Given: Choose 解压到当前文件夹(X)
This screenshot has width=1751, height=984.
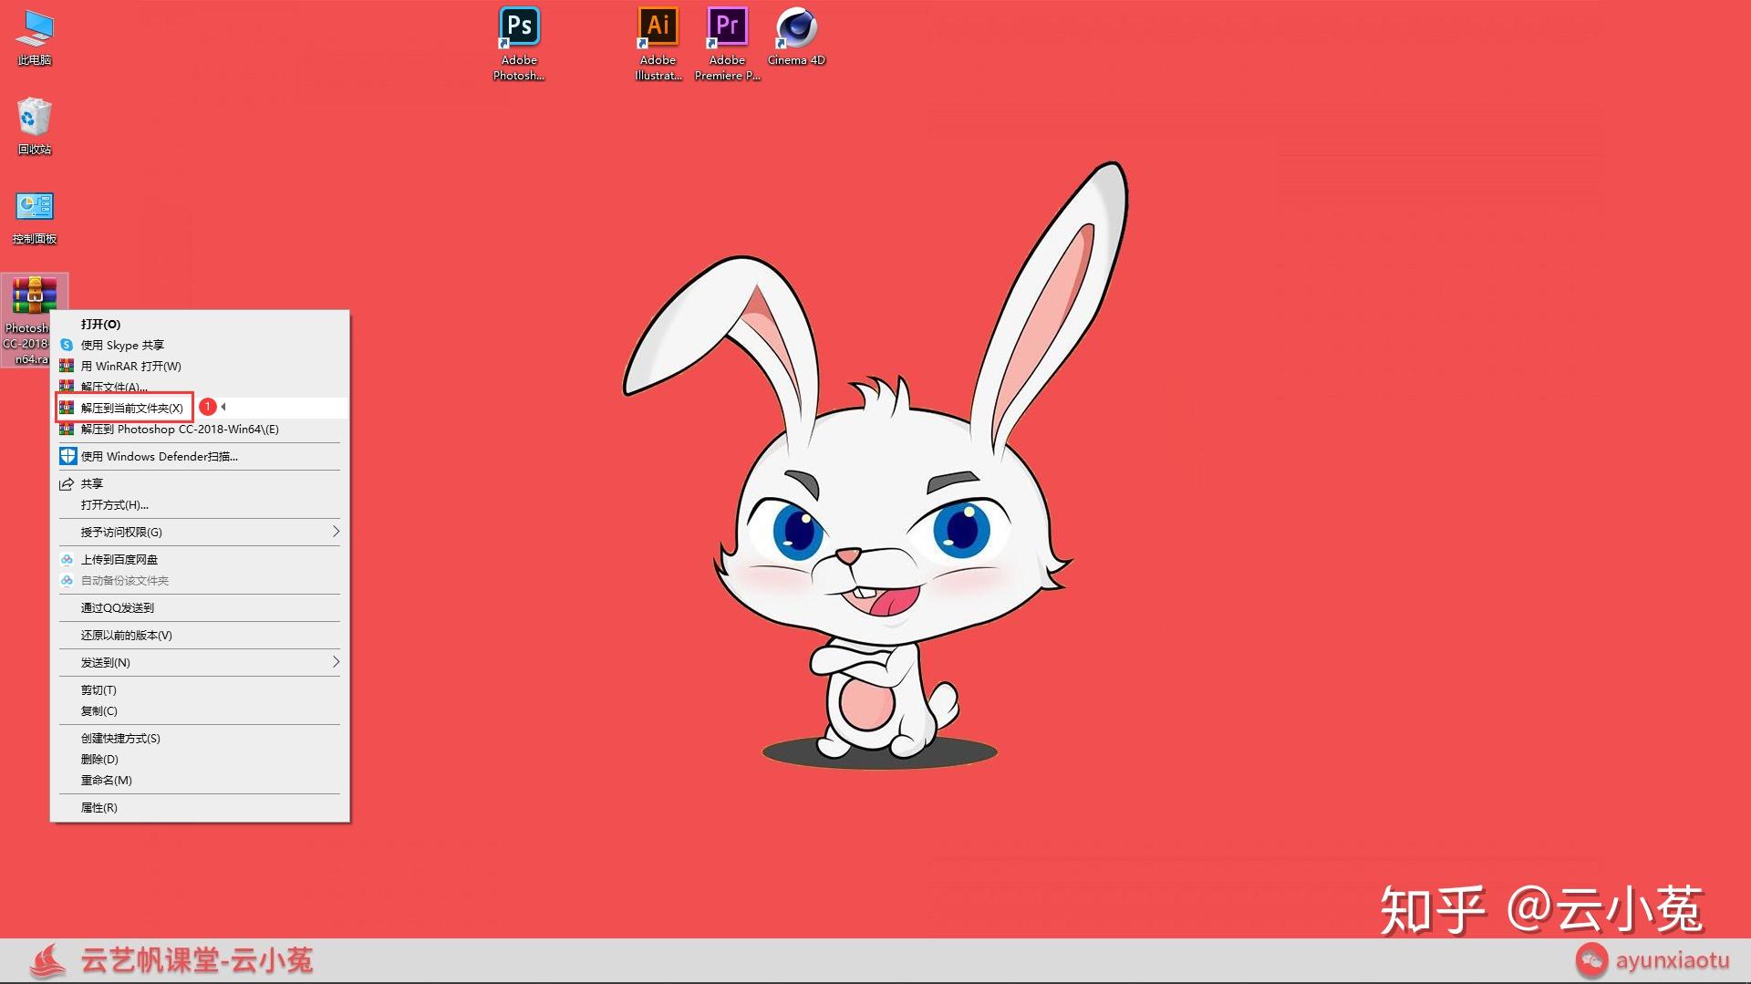Looking at the screenshot, I should (200, 408).
